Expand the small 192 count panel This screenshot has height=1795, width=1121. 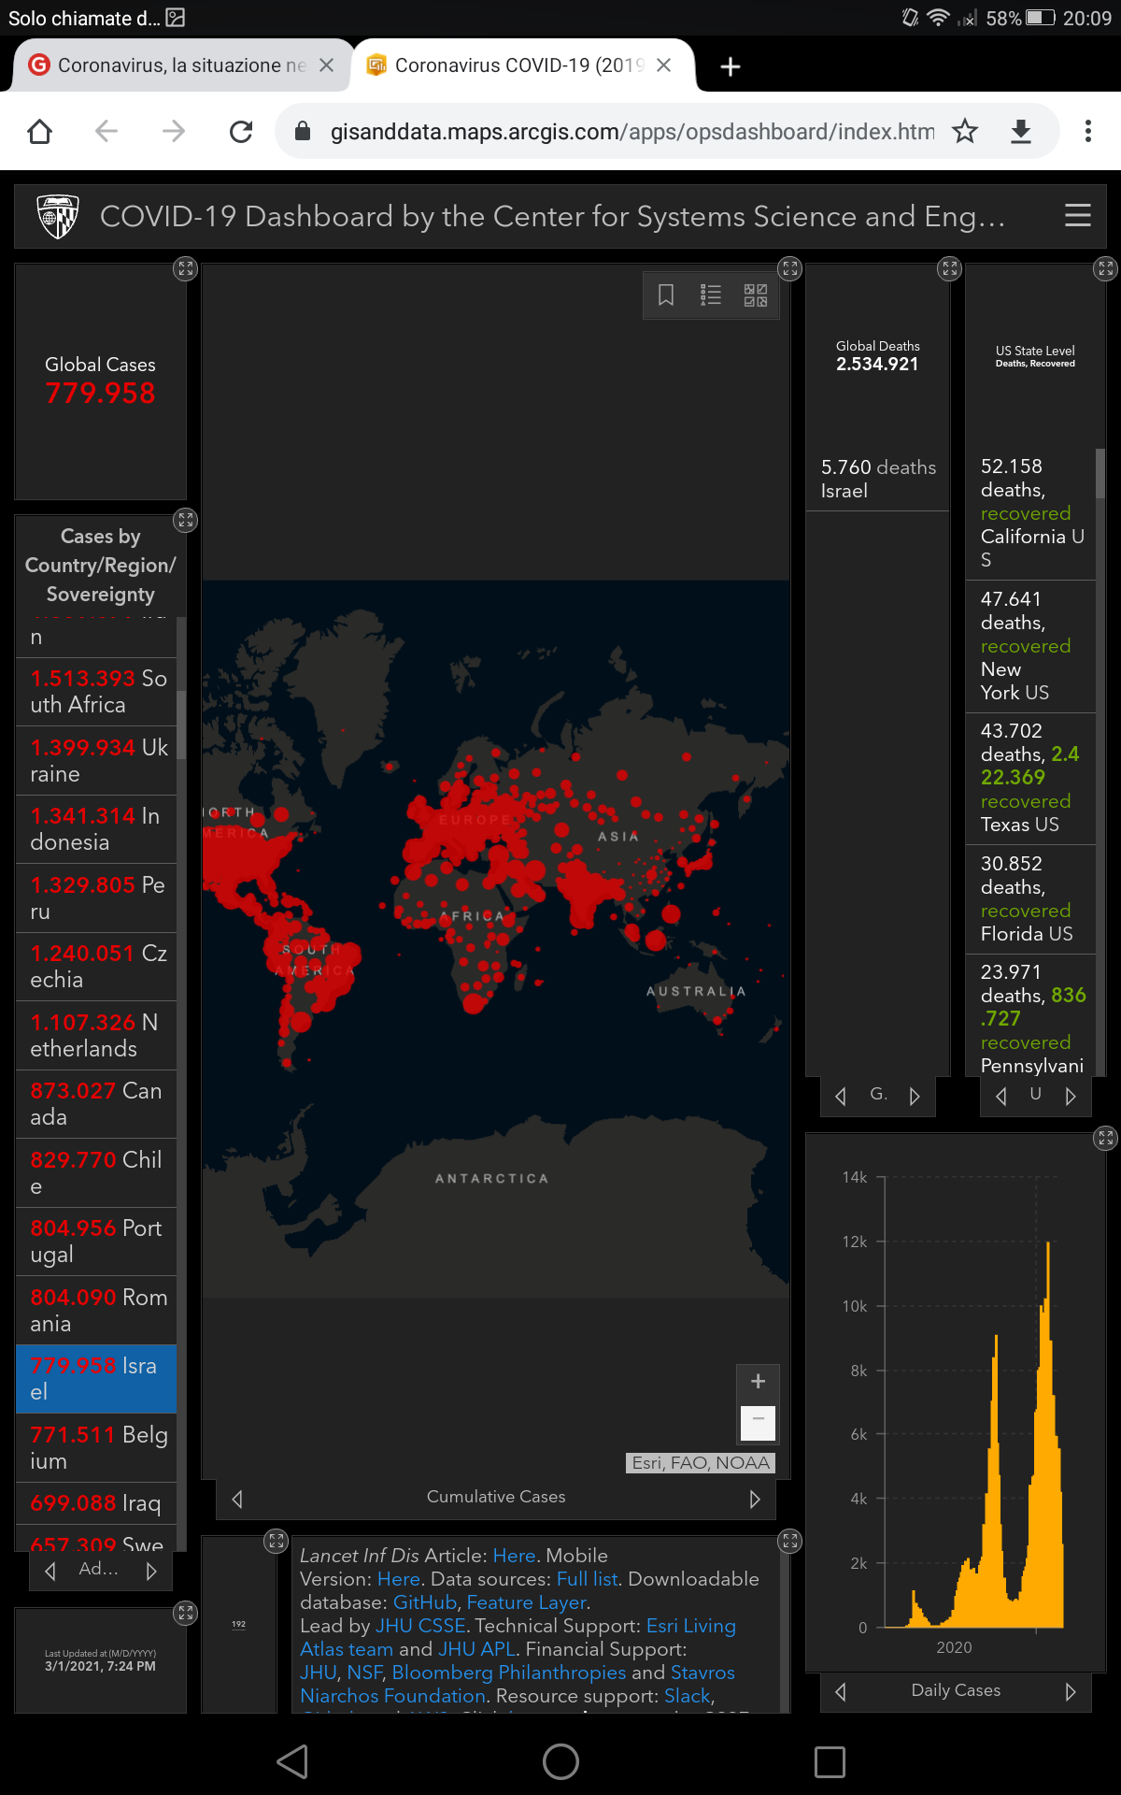coord(277,1542)
